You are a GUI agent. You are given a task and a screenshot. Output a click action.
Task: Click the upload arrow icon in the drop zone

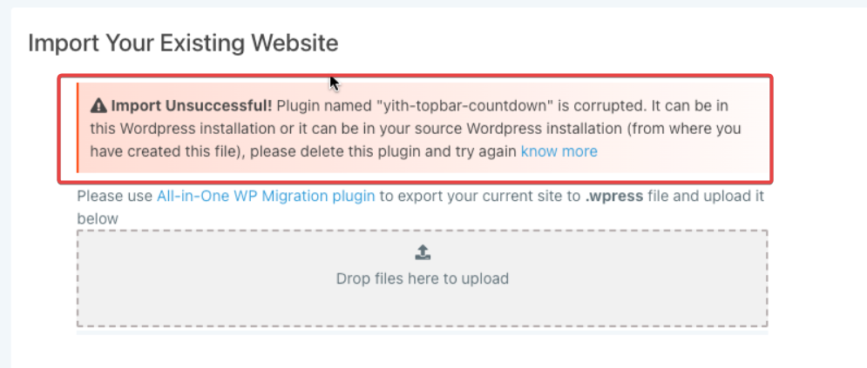click(423, 252)
